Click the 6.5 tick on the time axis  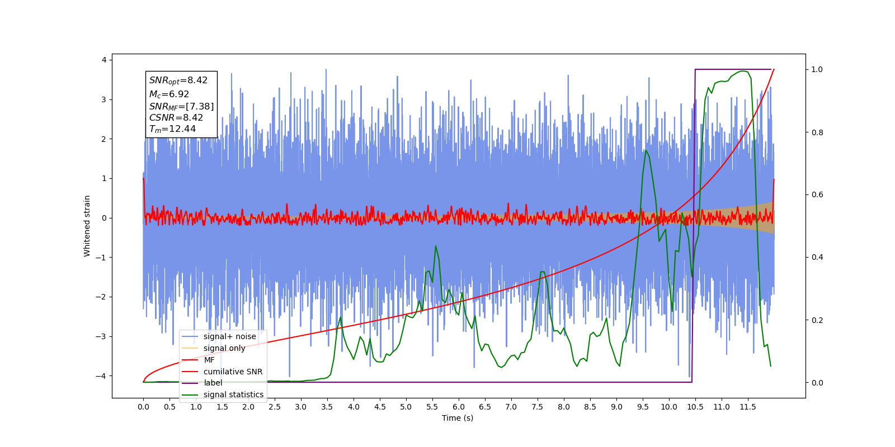point(485,407)
